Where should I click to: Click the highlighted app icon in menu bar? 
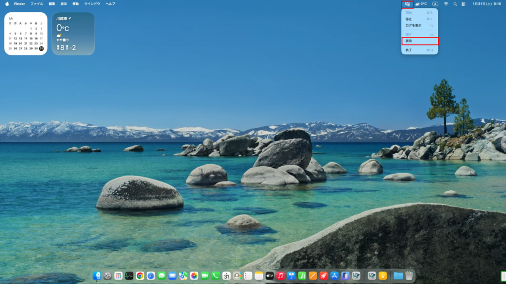click(x=408, y=4)
